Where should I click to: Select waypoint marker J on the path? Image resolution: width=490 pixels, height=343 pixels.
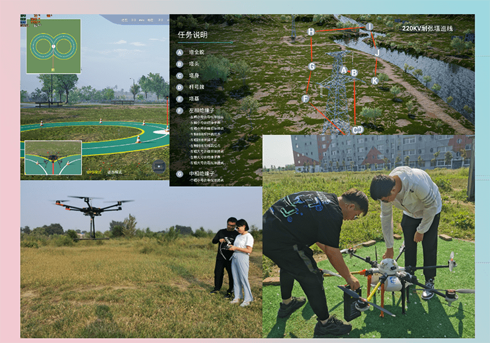(x=377, y=53)
